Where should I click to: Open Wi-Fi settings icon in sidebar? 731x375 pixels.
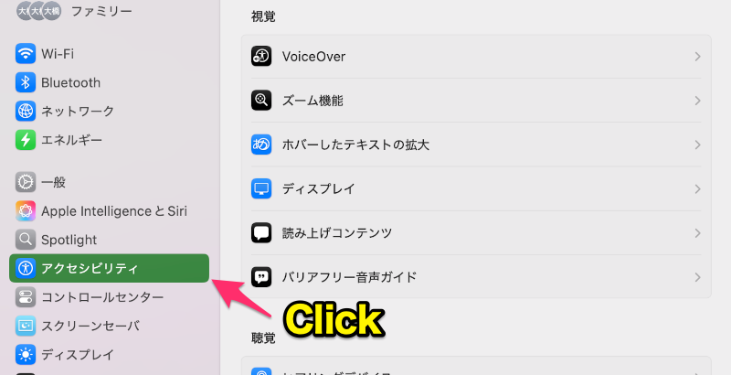[x=26, y=54]
